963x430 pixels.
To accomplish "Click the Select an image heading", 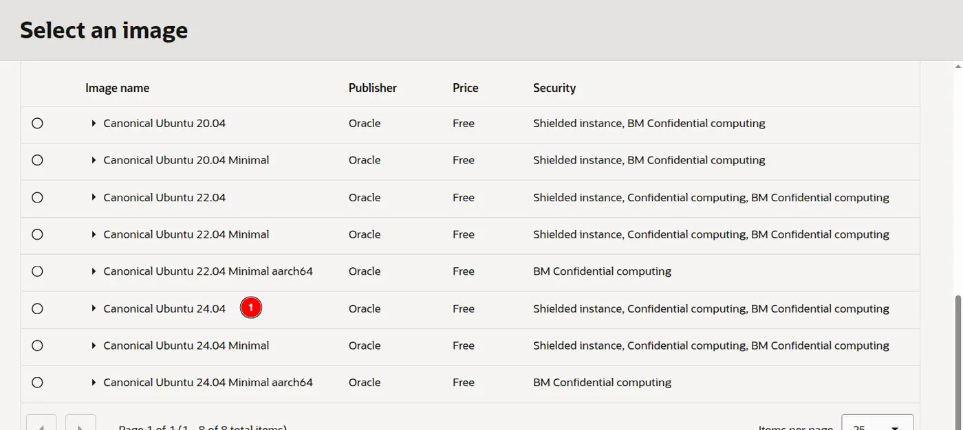I will (x=104, y=30).
